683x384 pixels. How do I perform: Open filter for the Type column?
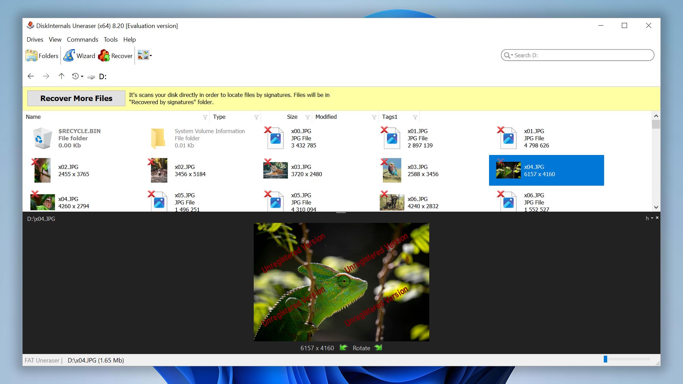[256, 117]
